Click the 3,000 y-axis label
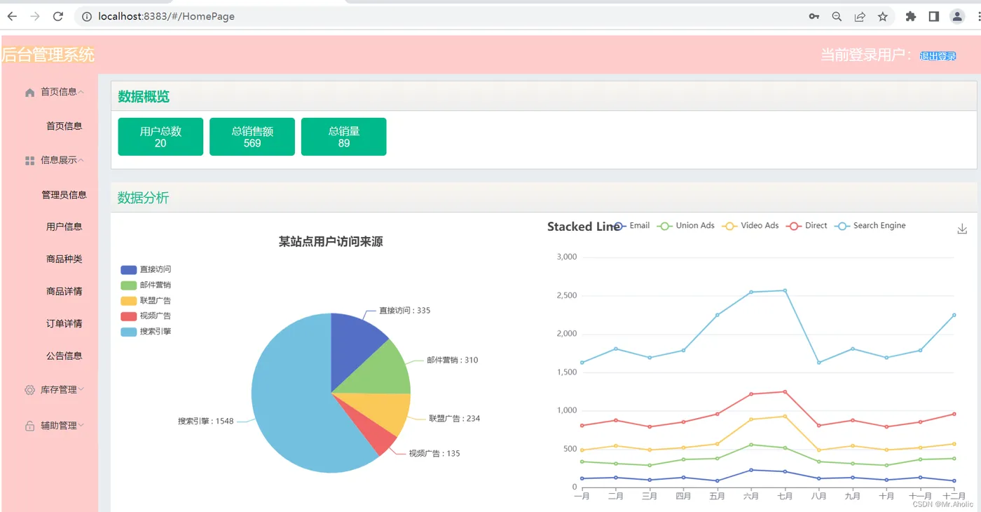Viewport: 981px width, 512px height. click(566, 257)
